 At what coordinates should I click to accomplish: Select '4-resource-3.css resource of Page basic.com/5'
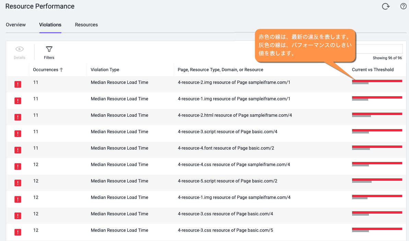tap(225, 230)
